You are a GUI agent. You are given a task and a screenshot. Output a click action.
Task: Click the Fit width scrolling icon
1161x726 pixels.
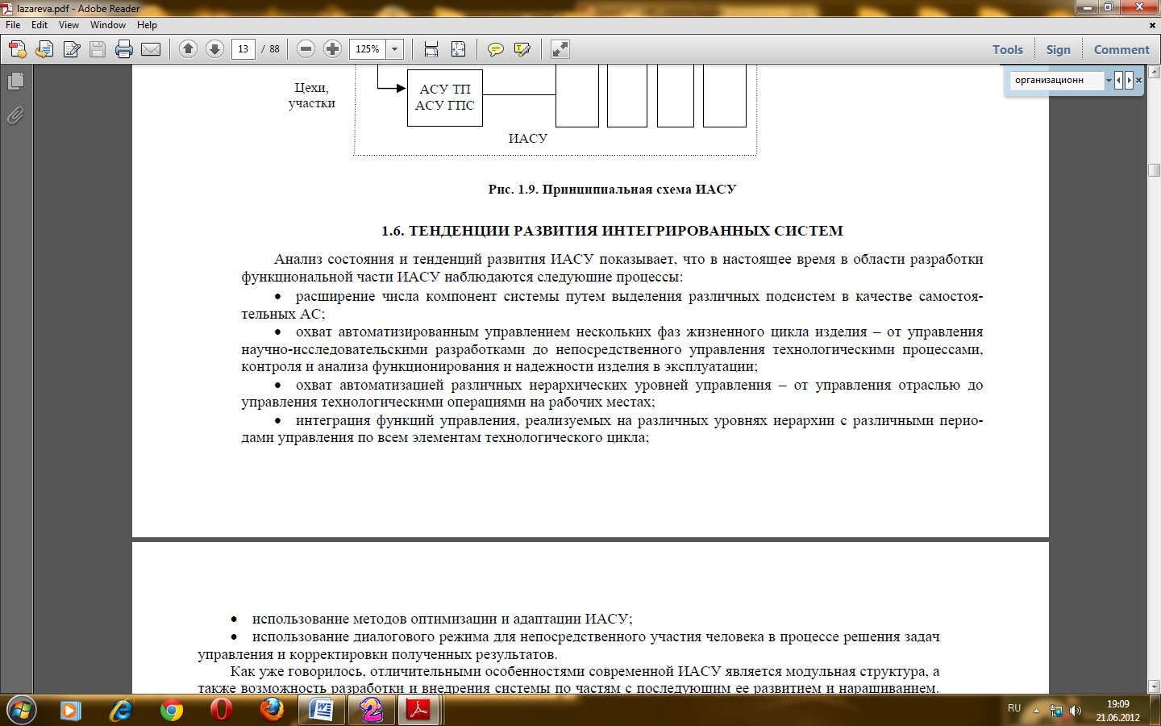click(431, 49)
